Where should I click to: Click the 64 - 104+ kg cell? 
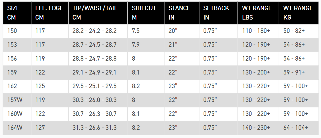pos(295,128)
